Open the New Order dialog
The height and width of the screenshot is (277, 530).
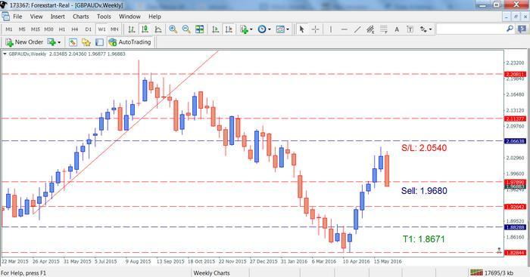[x=24, y=42]
